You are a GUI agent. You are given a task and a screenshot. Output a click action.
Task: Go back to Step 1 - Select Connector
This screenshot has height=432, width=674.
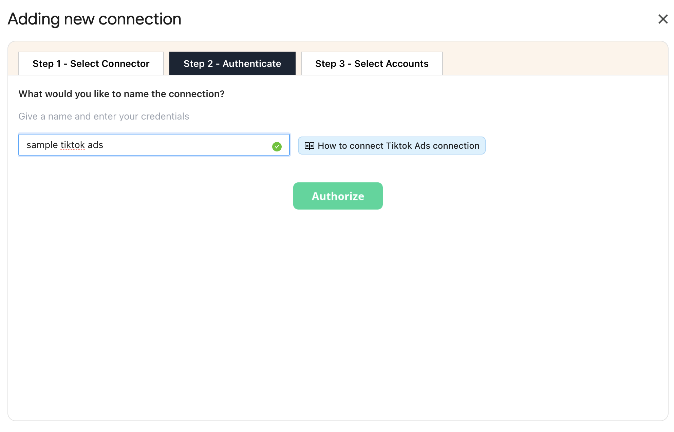coord(91,64)
